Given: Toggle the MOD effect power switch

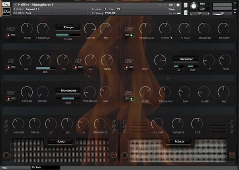Looking at the screenshot, I should point(11,35).
